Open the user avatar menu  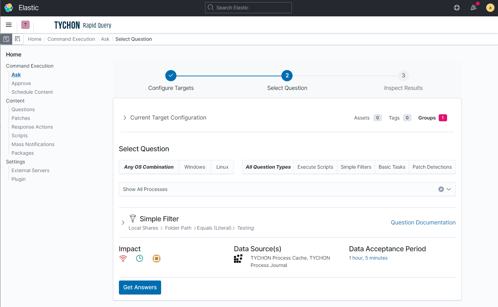tap(490, 8)
